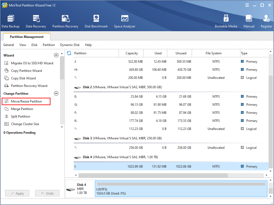Refresh the partition list using the refresh icon
This screenshot has height=205, width=274.
click(69, 53)
